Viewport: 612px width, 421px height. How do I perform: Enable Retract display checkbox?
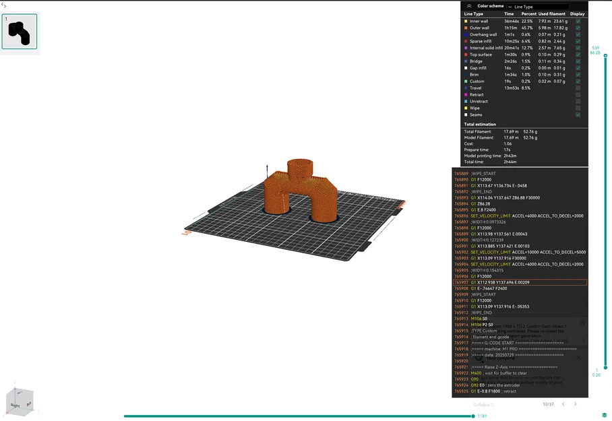(578, 94)
